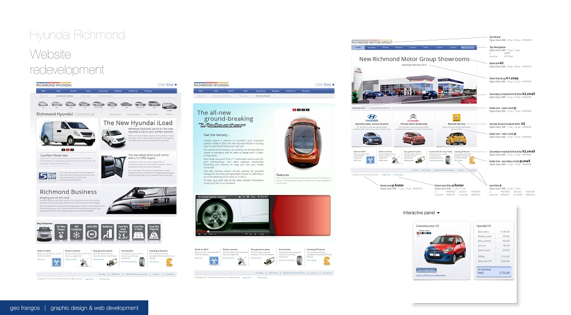The height and width of the screenshot is (315, 571).
Task: Click the Crew Van 6 Seats icon
Action: coord(139,232)
